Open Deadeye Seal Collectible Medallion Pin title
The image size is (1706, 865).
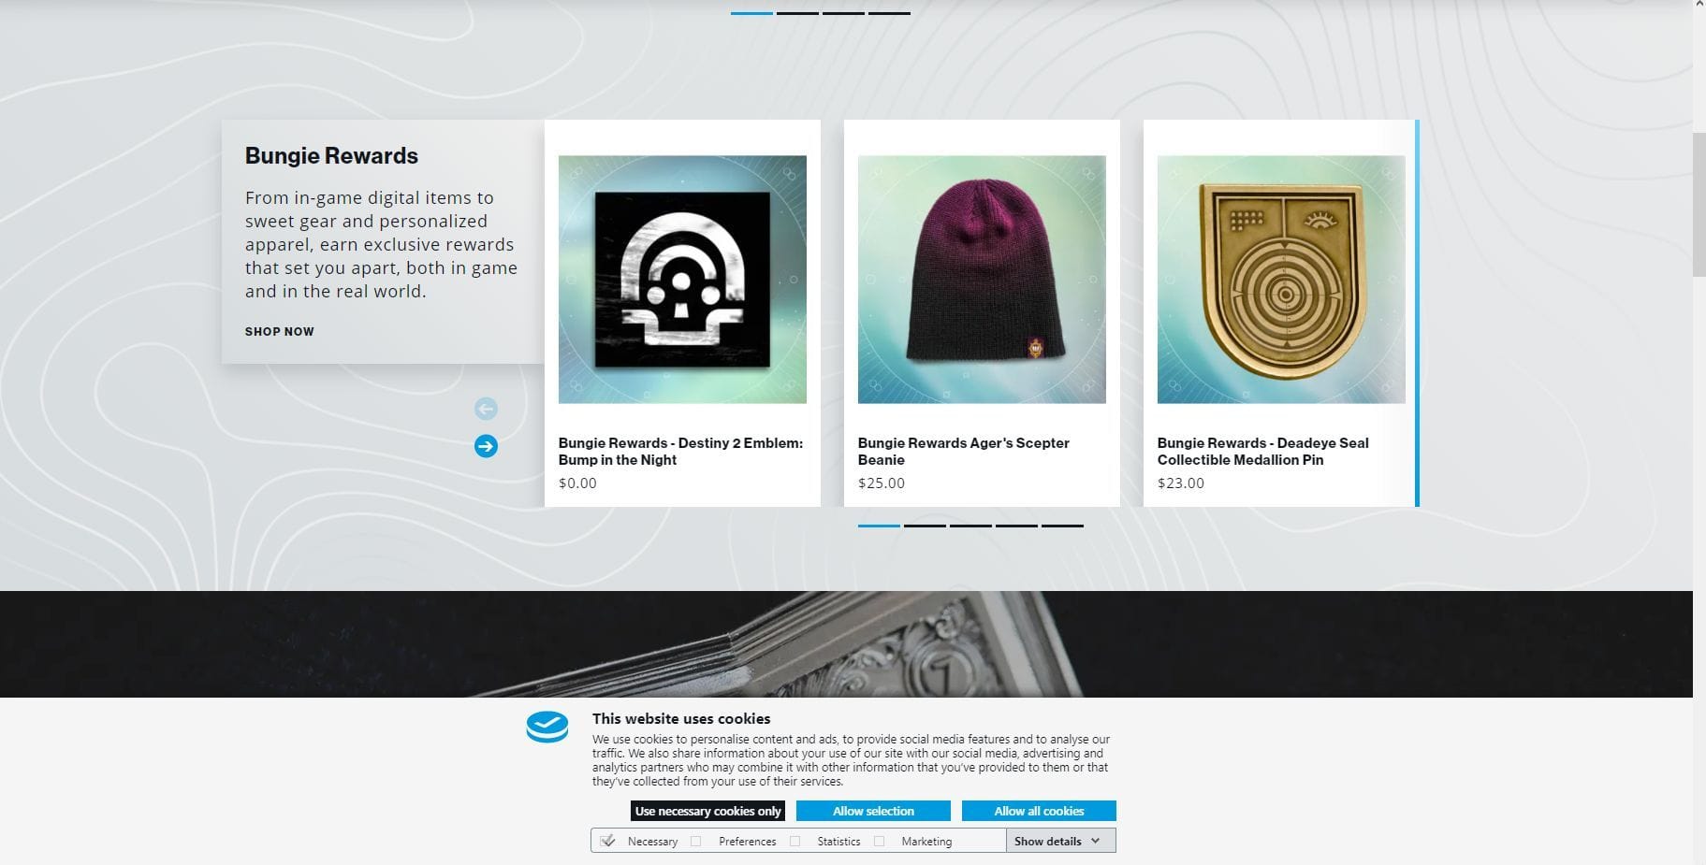click(1262, 451)
